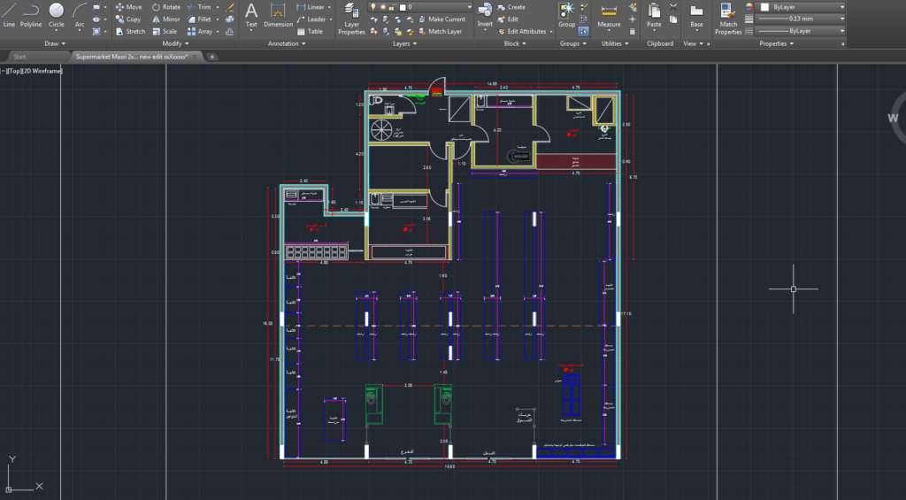The image size is (906, 500).
Task: Toggle the layer lock padlock icon
Action: click(x=392, y=7)
